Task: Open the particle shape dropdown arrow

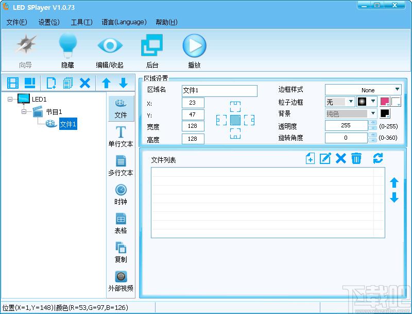Action: pos(373,101)
